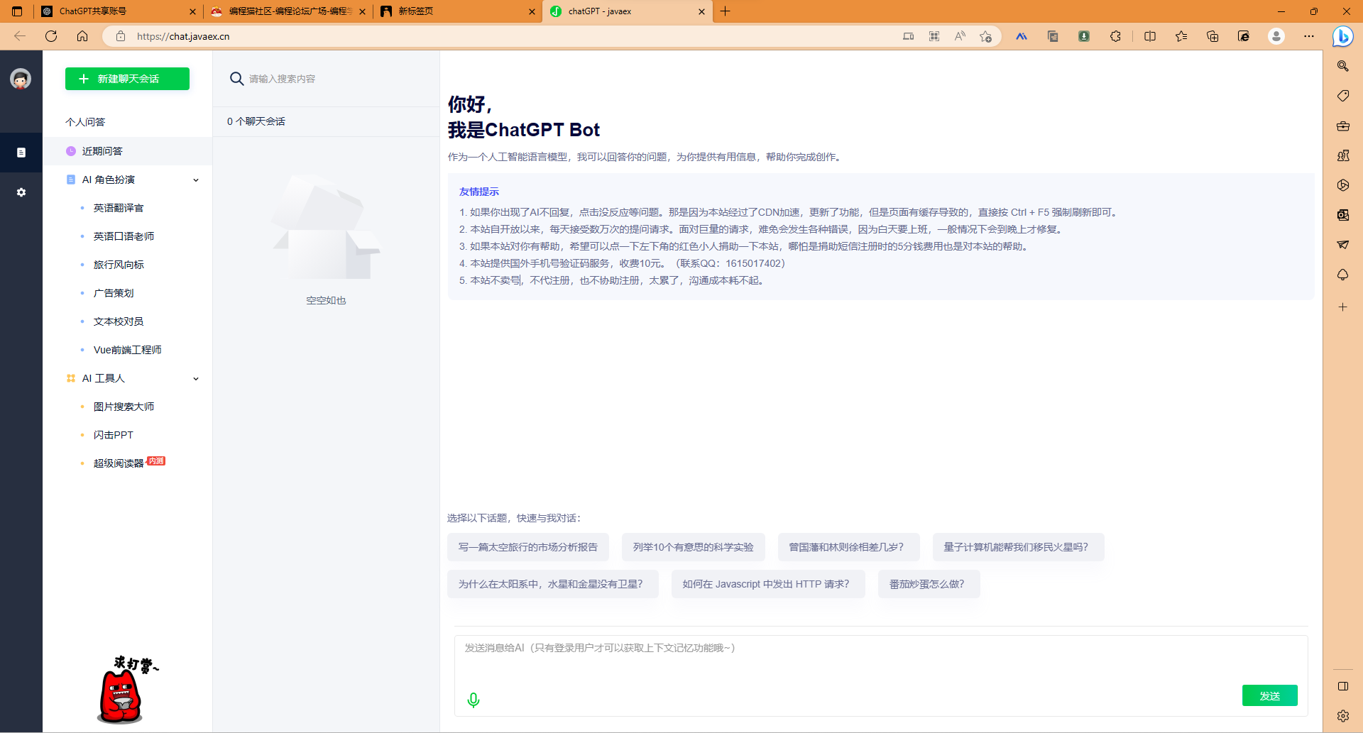Open Edge sidebar Outlook icon

(x=1343, y=215)
